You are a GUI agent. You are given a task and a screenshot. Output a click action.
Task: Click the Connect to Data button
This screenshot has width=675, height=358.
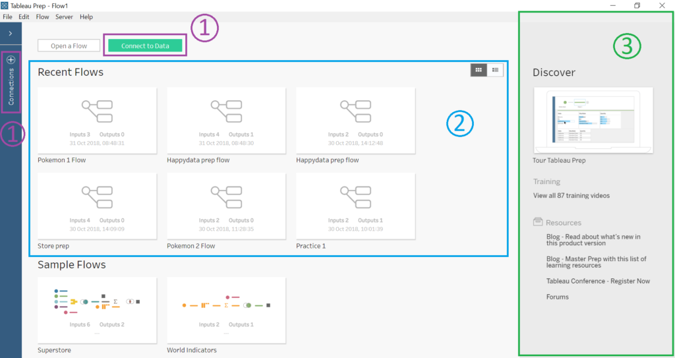point(145,45)
